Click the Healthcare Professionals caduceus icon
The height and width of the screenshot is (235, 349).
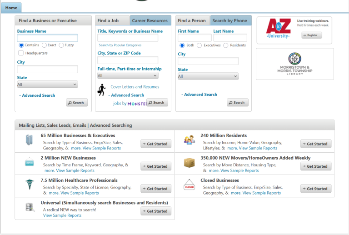(x=30, y=185)
